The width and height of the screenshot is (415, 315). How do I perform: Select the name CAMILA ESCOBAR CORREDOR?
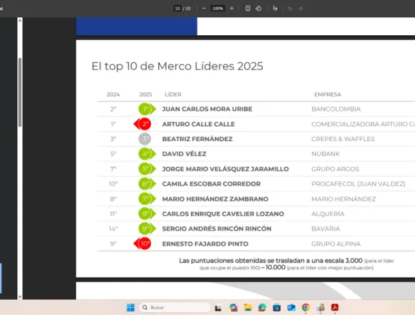(x=212, y=184)
